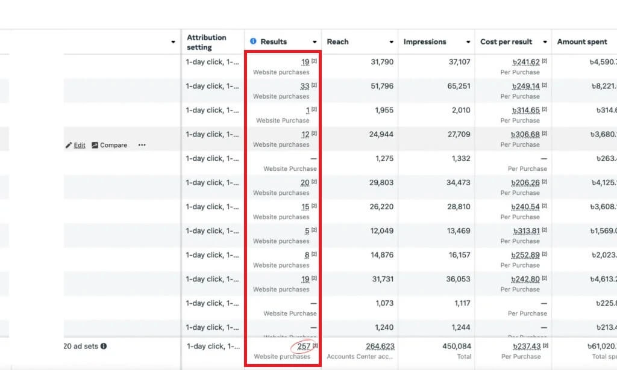Select the Amount spent column header

[582, 42]
